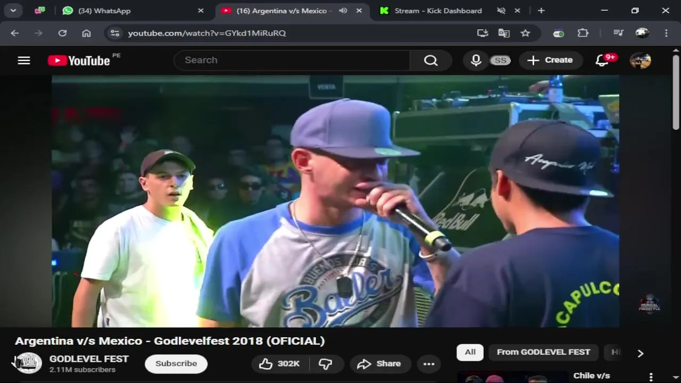Open the browser tab search dropdown

point(13,10)
